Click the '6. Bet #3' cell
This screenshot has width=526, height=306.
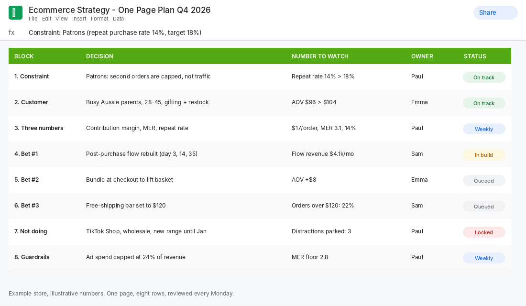coord(26,206)
